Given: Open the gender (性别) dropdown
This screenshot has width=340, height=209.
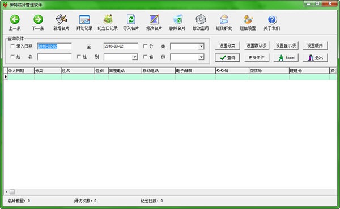Looking at the screenshot, I should pos(135,57).
